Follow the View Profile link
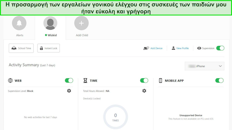This screenshot has height=130, width=232. click(182, 48)
